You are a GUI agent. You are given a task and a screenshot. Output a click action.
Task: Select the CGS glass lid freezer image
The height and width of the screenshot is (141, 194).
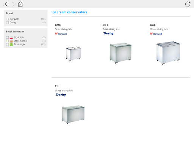click(168, 53)
